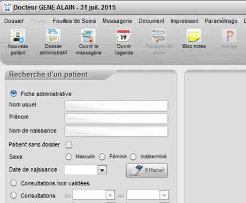Open the Feuilles de Soins menu
This screenshot has height=203, width=246.
coord(74,21)
